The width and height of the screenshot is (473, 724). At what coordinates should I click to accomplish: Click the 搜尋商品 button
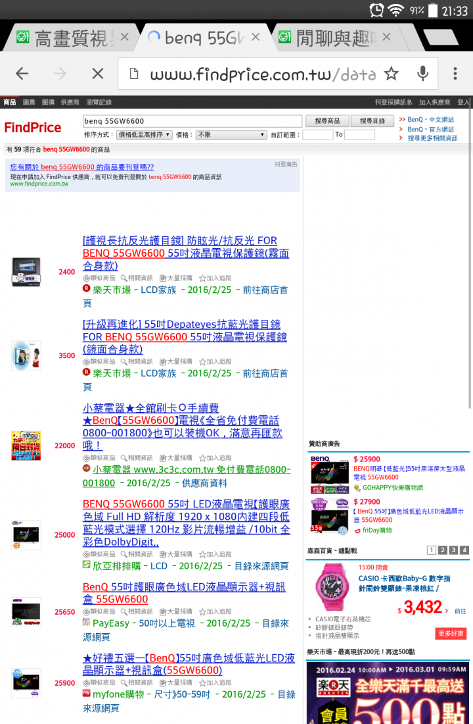coord(327,121)
